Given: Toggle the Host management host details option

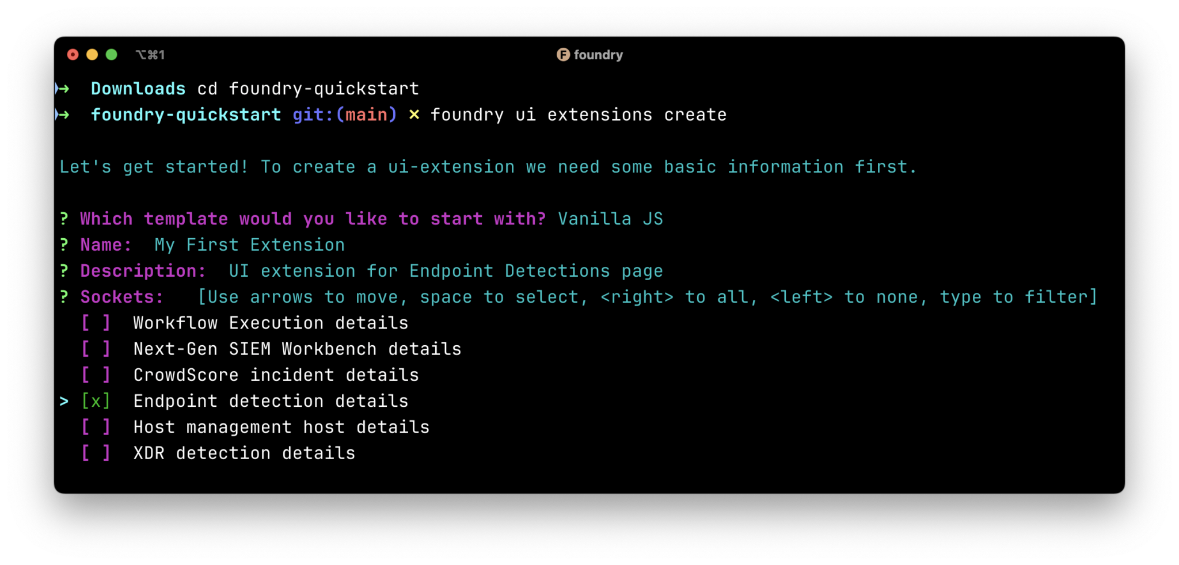Looking at the screenshot, I should tap(96, 427).
